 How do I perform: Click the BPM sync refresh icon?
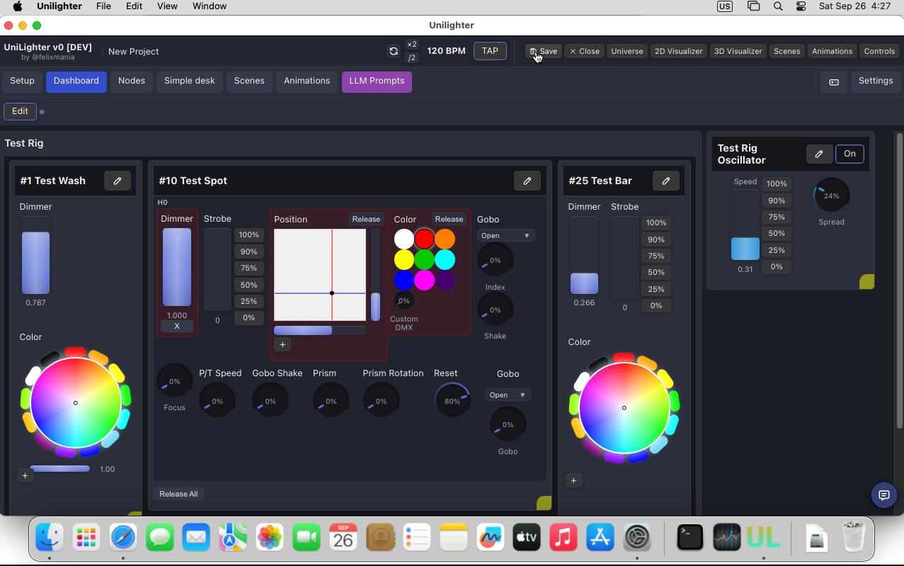click(394, 51)
